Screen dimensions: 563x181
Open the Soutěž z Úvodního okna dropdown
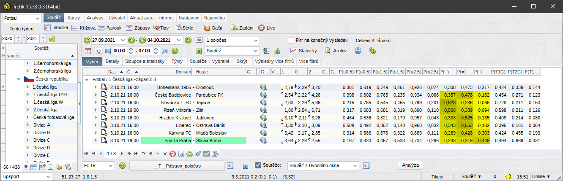click(323, 165)
